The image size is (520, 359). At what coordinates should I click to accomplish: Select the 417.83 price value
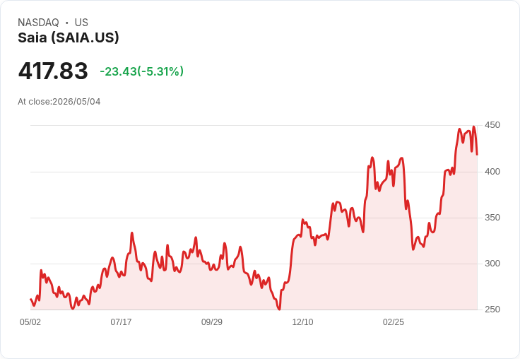[x=53, y=71]
